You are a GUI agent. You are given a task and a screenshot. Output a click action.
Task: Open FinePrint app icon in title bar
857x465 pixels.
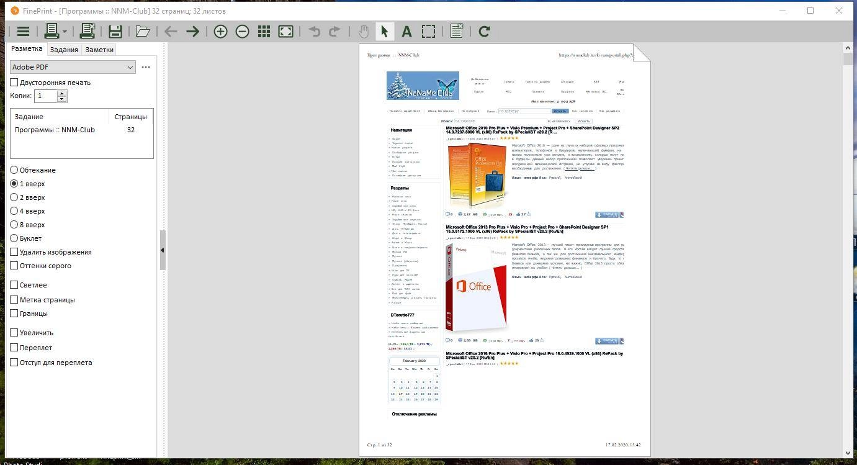tap(15, 11)
